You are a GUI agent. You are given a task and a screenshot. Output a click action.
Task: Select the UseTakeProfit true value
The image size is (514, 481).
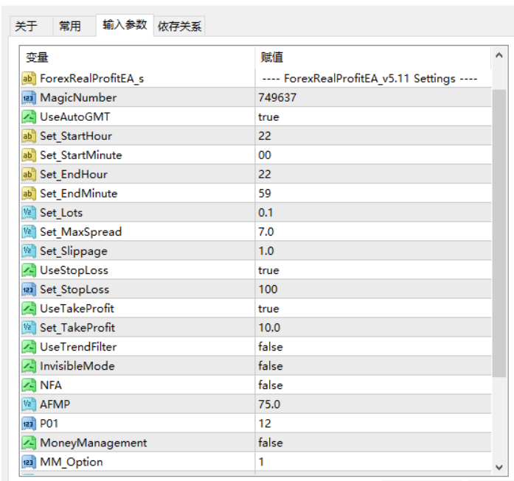tap(268, 309)
